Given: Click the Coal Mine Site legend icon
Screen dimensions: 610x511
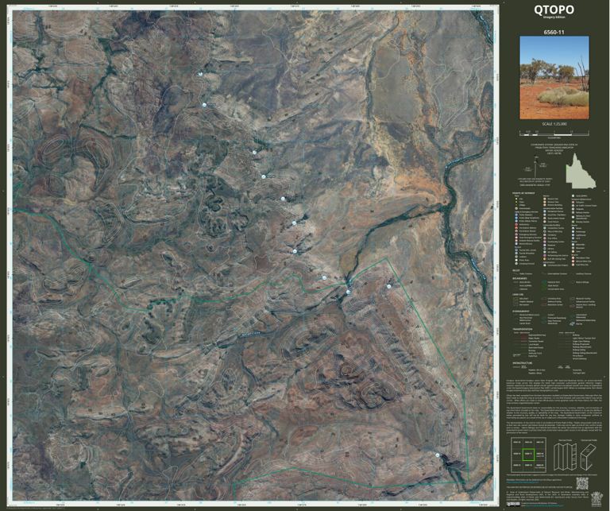Looking at the screenshot, I should point(573,265).
